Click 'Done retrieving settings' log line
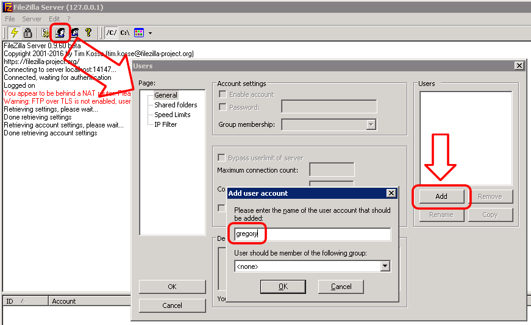531x325 pixels. [38, 117]
